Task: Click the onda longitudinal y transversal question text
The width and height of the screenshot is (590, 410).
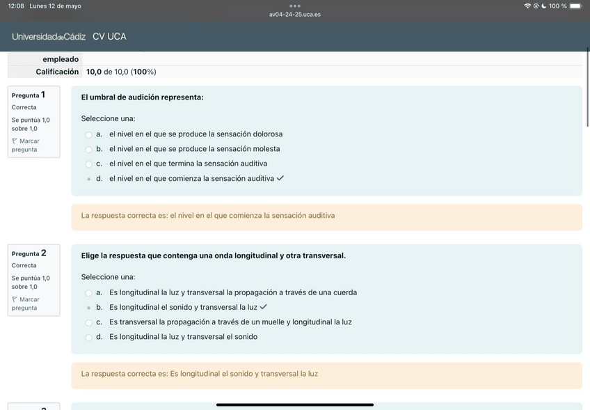Action: point(214,255)
